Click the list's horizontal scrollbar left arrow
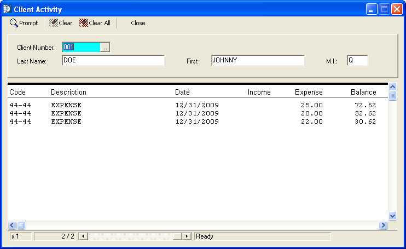406x249 pixels. (12, 225)
